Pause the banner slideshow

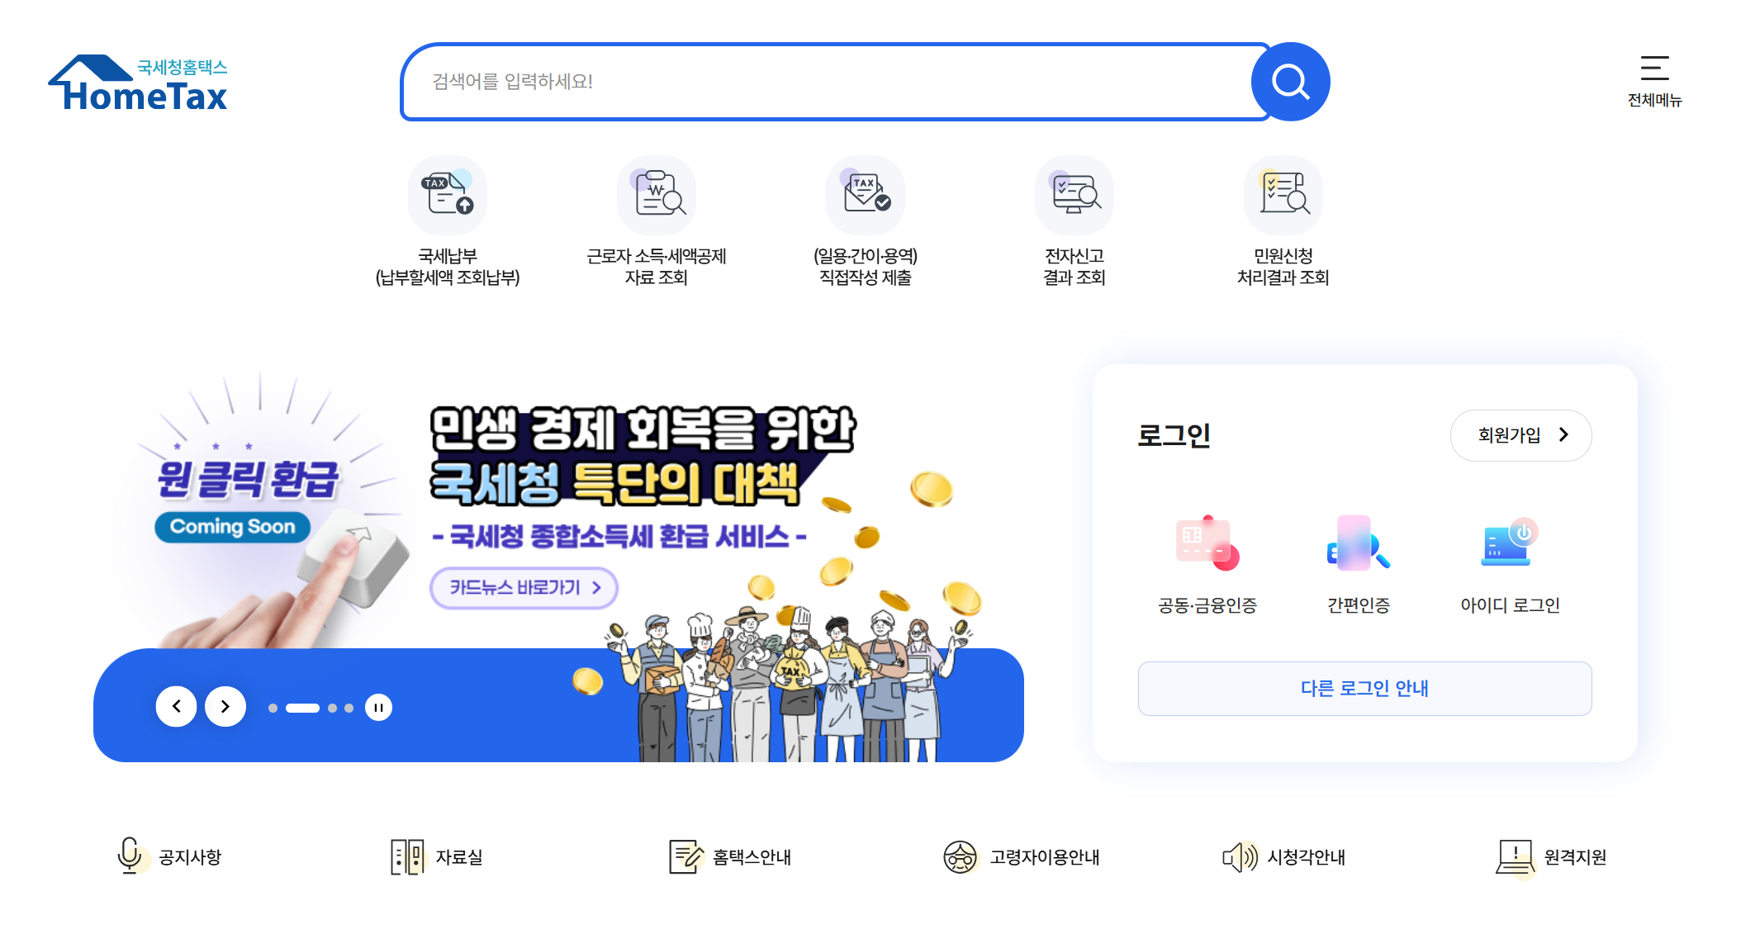click(378, 708)
